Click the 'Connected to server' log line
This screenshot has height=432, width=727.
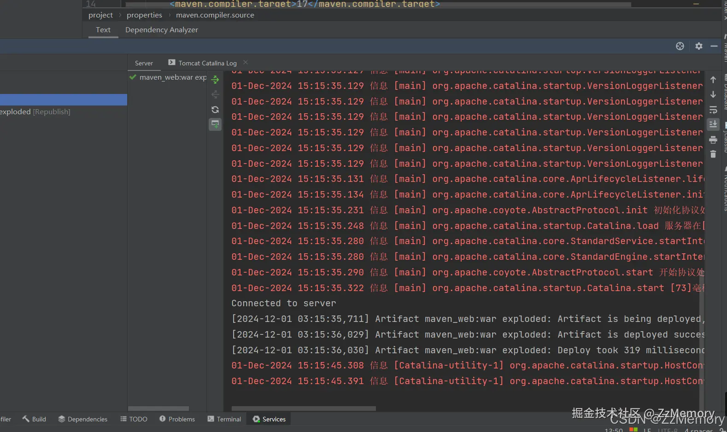[x=284, y=304]
